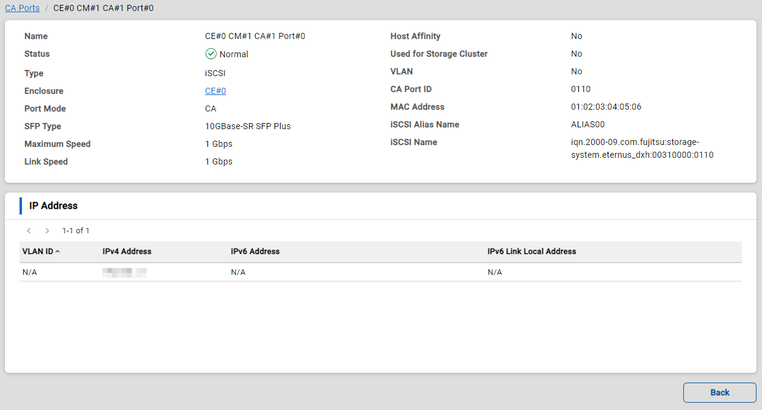Click the ALIAS00 iSCSI alias value
The image size is (762, 410).
click(x=588, y=124)
